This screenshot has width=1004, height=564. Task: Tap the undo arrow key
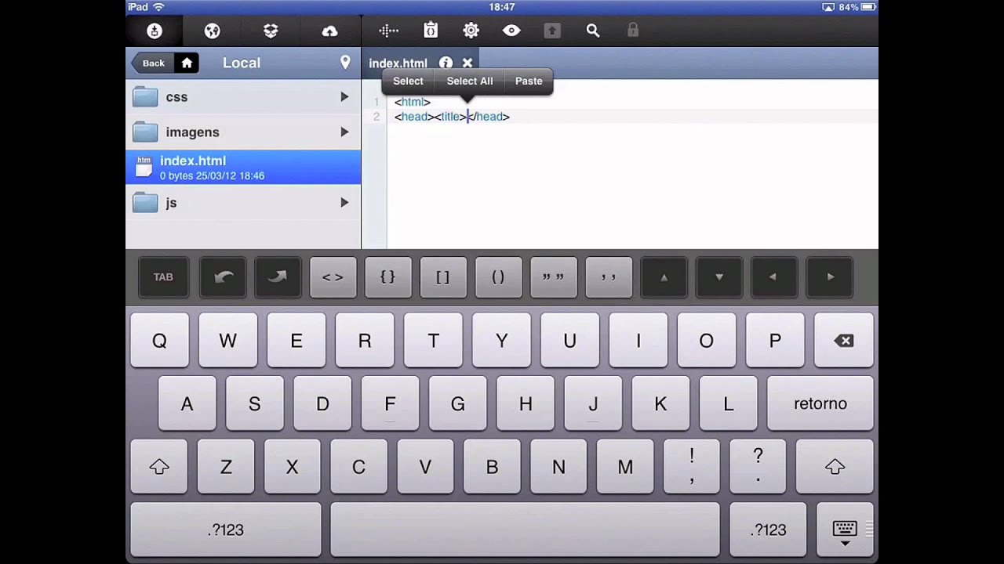tap(223, 277)
